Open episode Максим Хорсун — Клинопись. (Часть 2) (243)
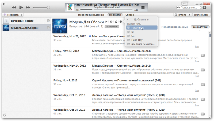This screenshot has height=121, width=214. coord(121,51)
